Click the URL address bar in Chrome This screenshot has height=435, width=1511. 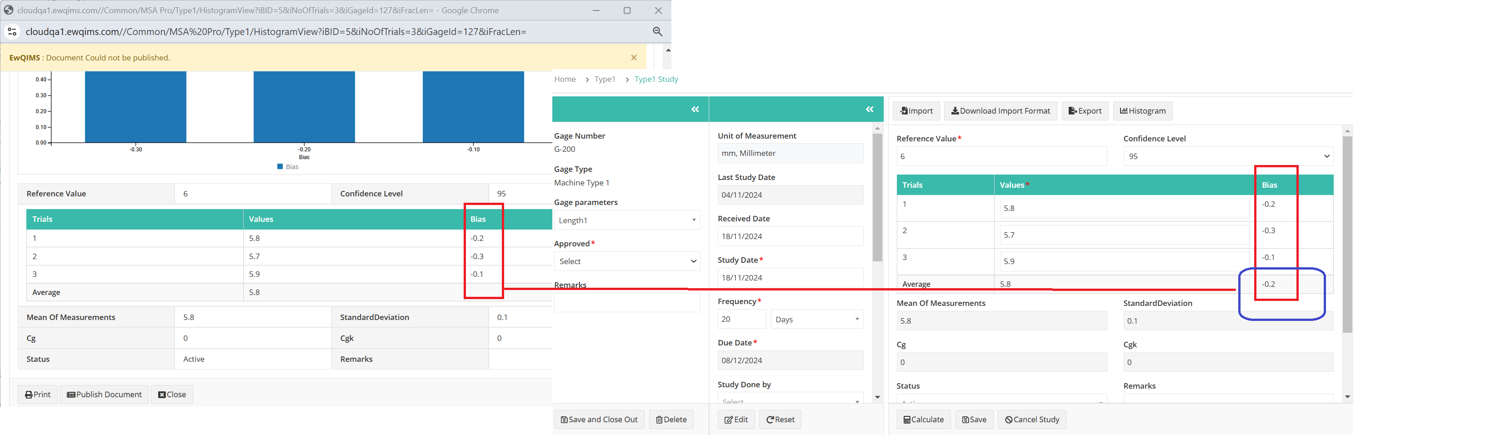pyautogui.click(x=275, y=32)
